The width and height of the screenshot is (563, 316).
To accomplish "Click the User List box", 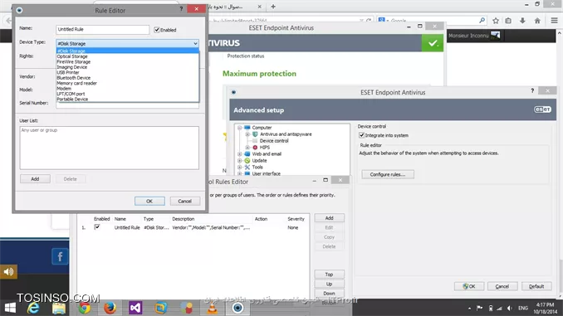I will tap(109, 148).
